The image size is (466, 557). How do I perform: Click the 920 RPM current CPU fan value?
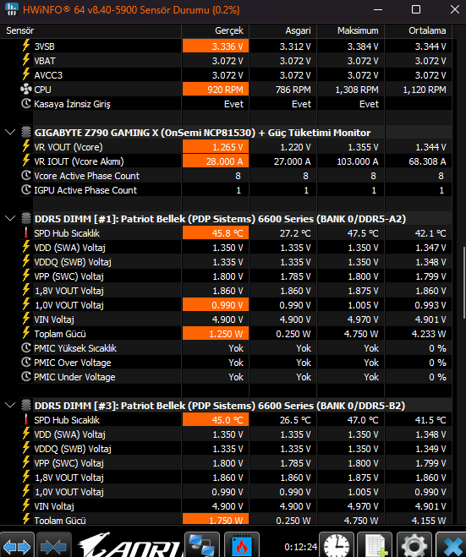pyautogui.click(x=216, y=89)
